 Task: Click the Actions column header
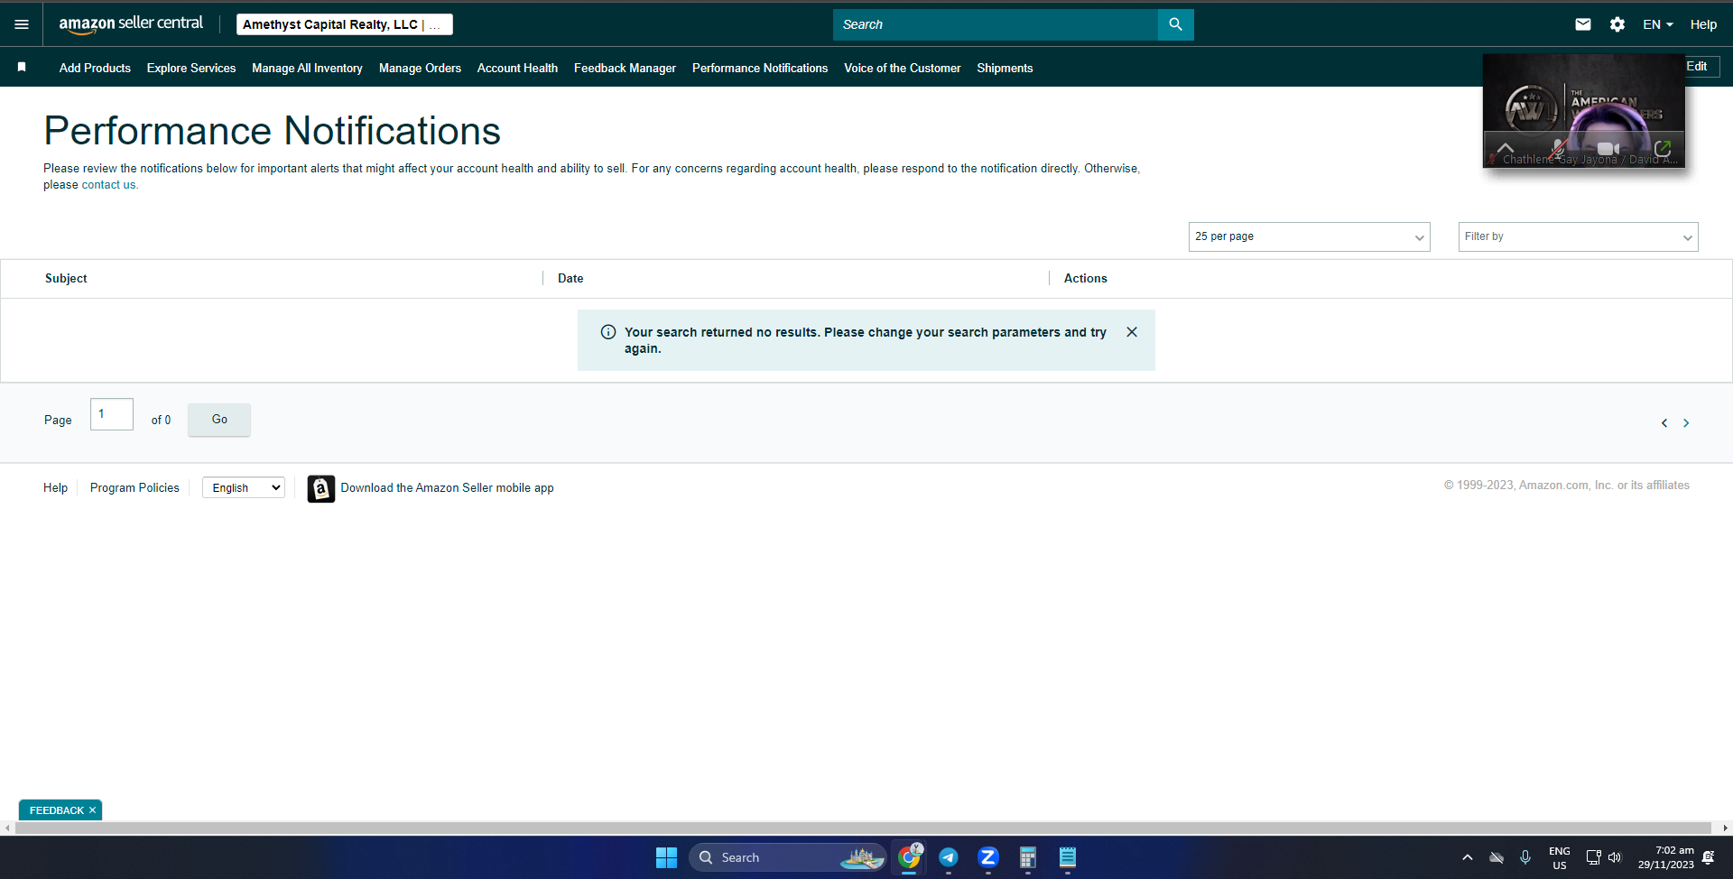point(1085,278)
